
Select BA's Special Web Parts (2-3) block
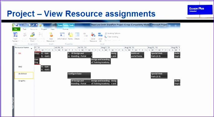[x=159, y=55]
